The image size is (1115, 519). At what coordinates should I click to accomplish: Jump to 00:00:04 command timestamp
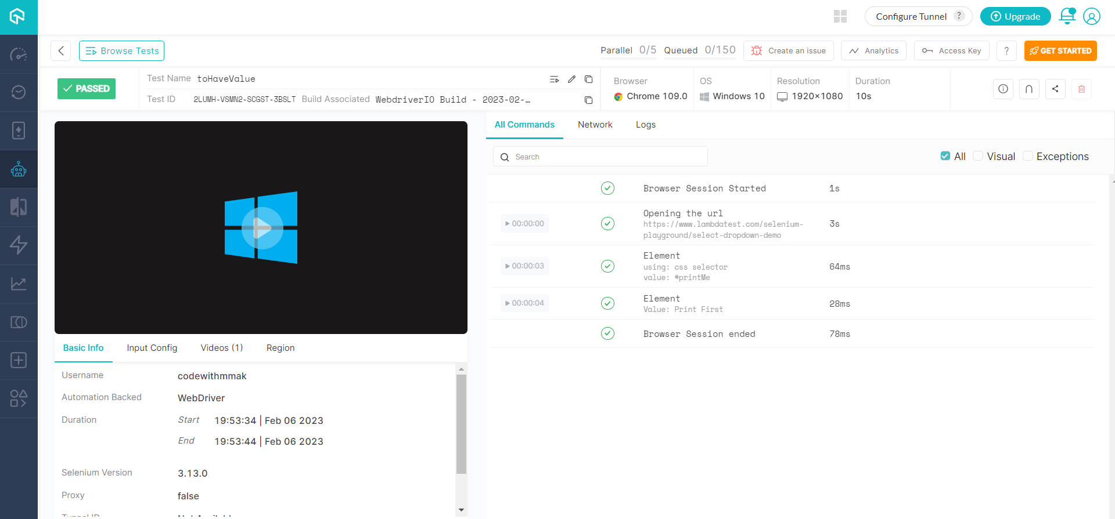[525, 303]
